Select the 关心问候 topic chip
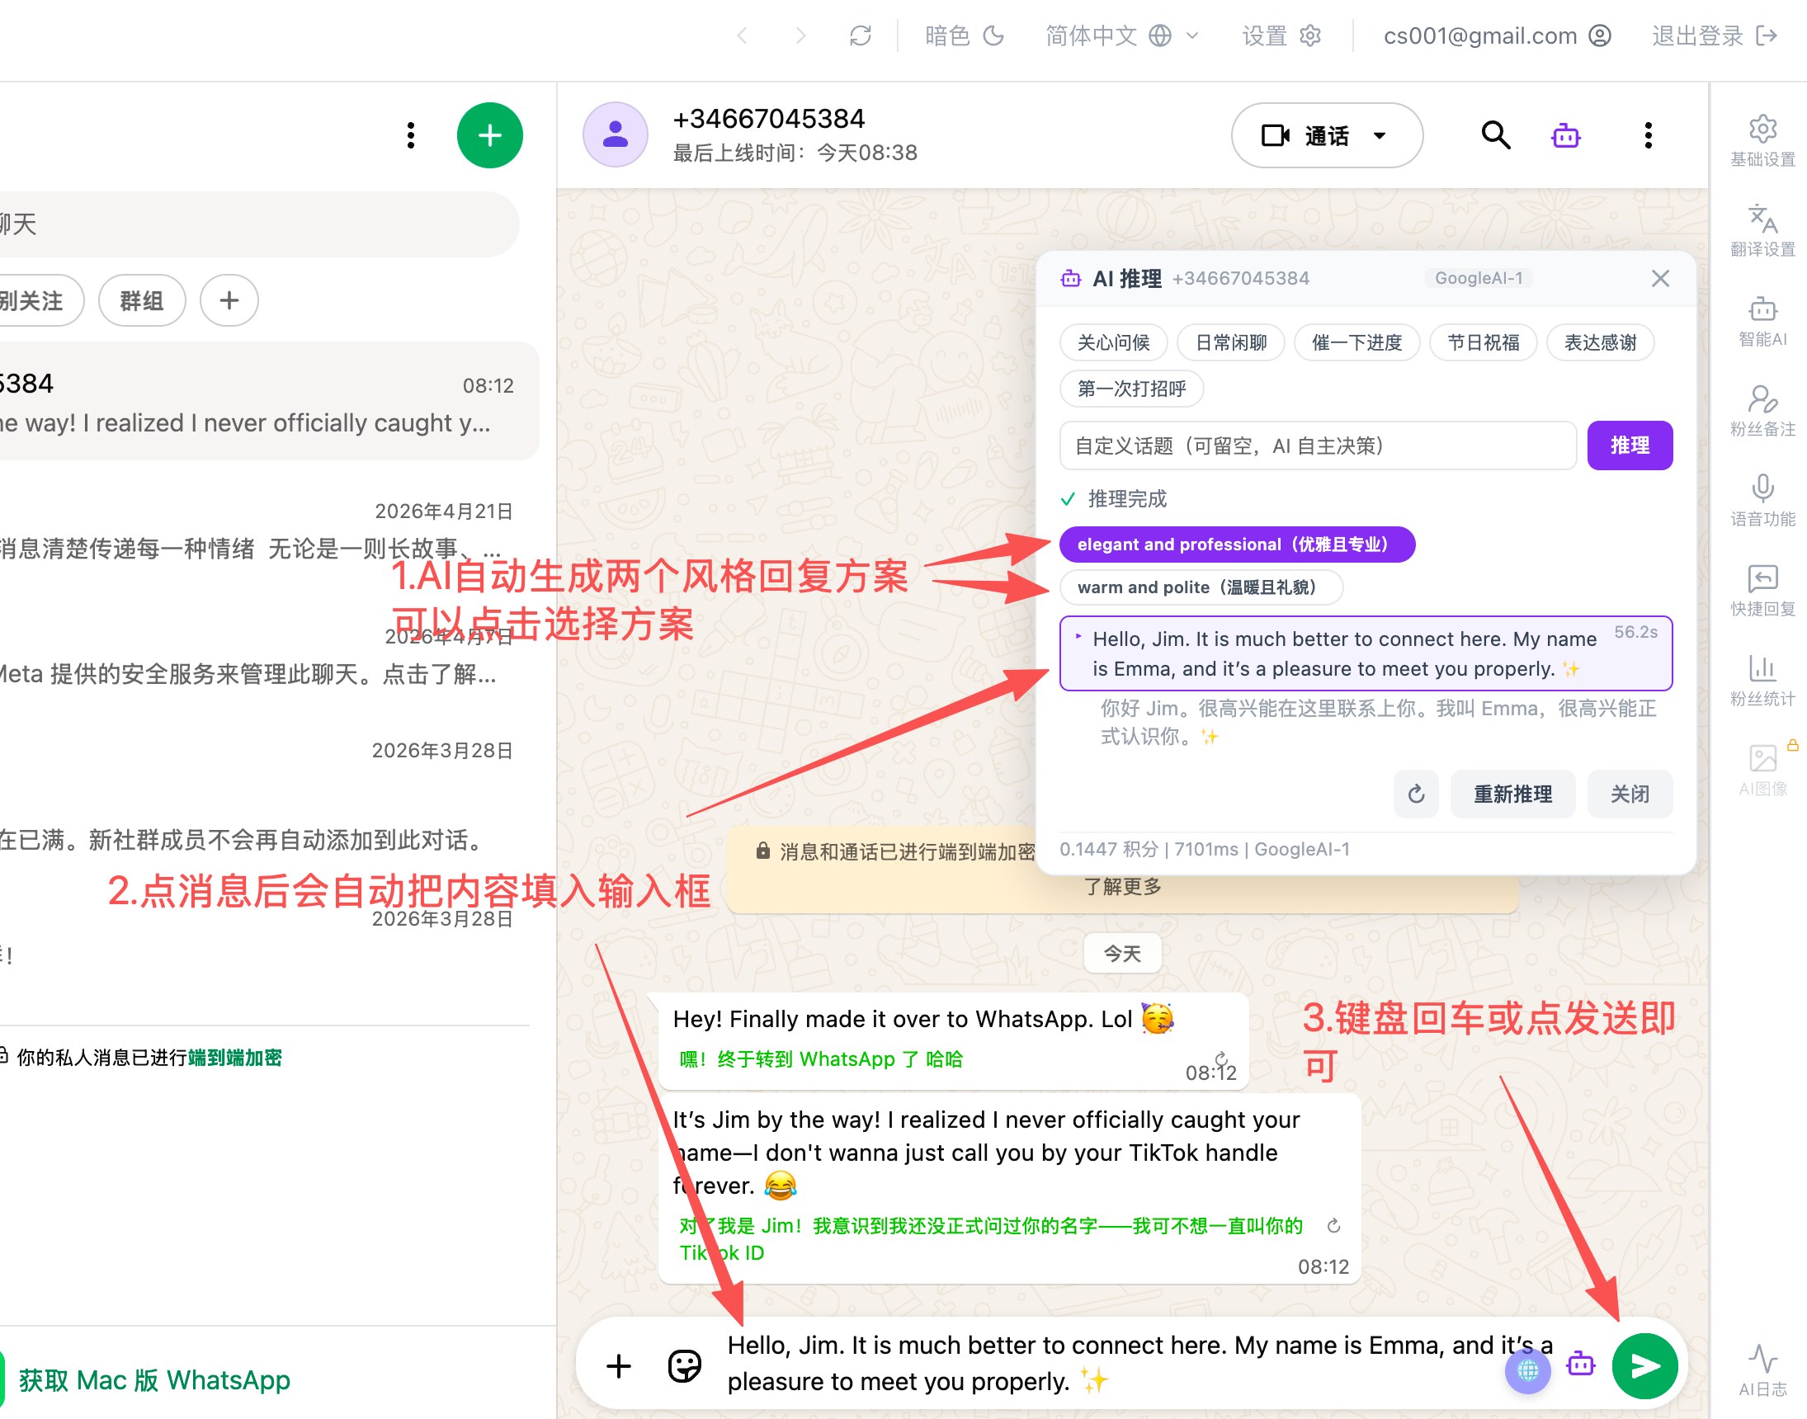This screenshot has height=1419, width=1807. coord(1113,342)
